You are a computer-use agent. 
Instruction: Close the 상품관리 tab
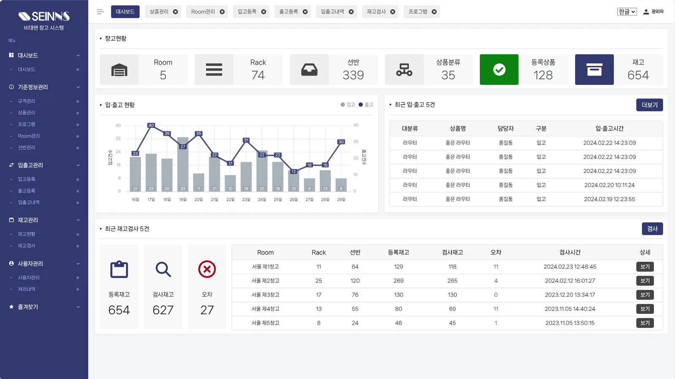(x=175, y=12)
